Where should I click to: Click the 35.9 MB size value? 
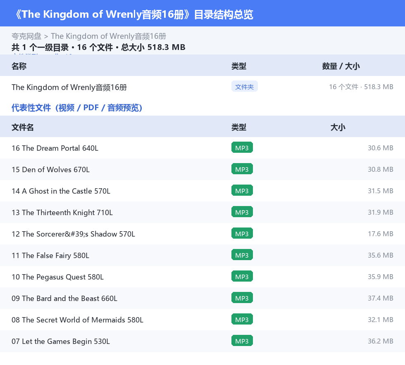click(x=381, y=277)
